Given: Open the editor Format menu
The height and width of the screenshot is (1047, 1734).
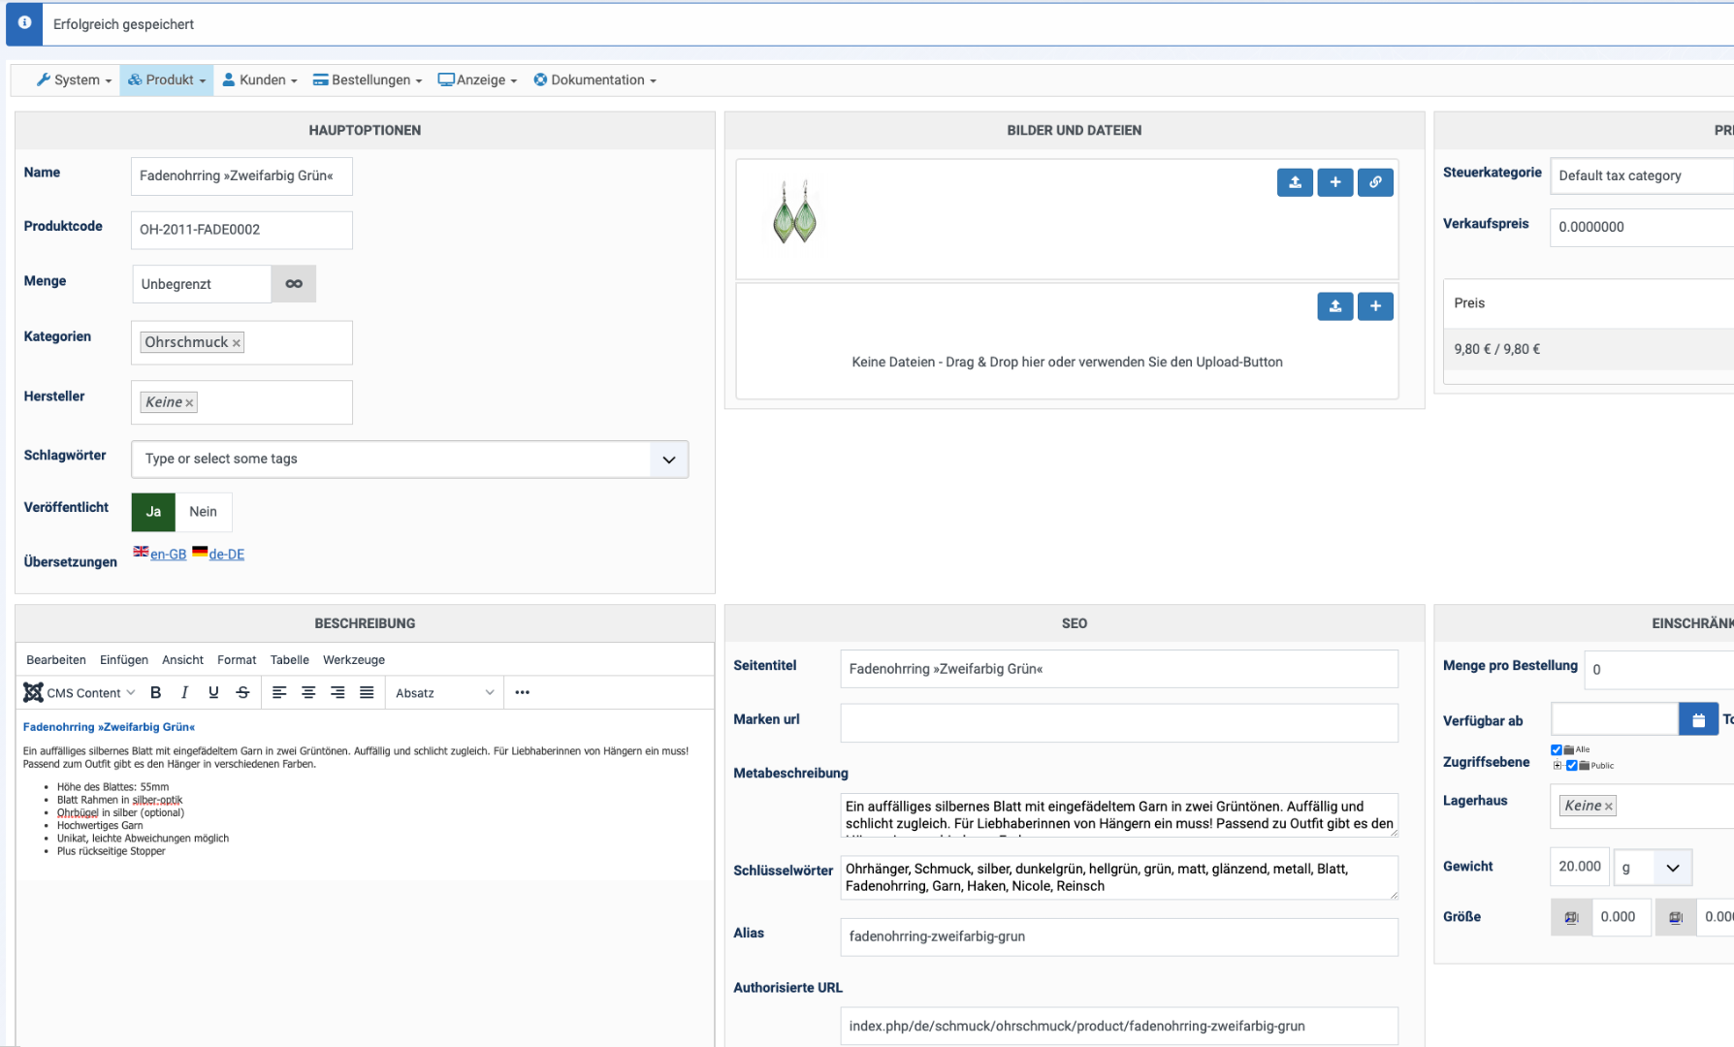Looking at the screenshot, I should [x=237, y=660].
